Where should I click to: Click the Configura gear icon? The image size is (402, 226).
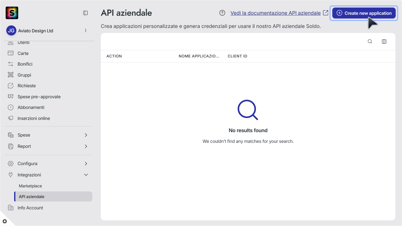coord(11,164)
